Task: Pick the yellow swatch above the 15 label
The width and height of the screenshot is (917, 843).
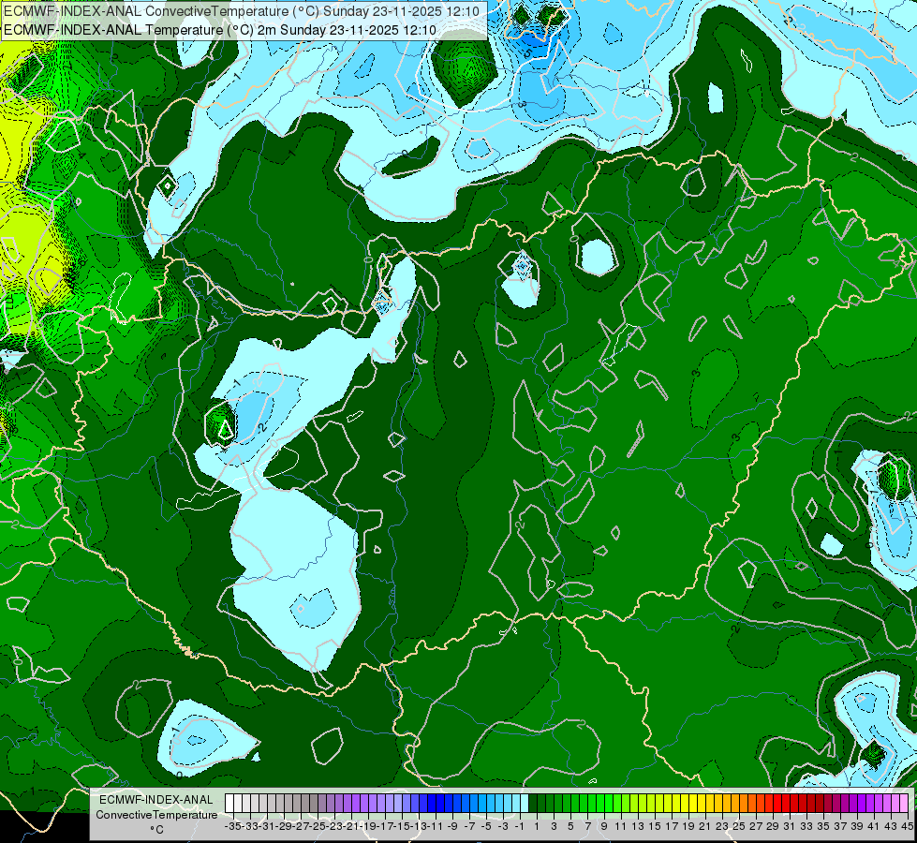Action: (x=659, y=803)
